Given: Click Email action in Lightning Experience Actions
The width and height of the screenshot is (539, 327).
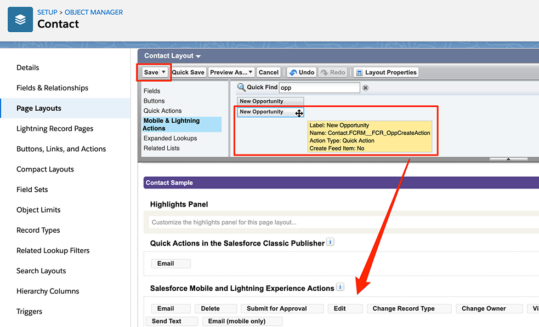Looking at the screenshot, I should coord(171,308).
